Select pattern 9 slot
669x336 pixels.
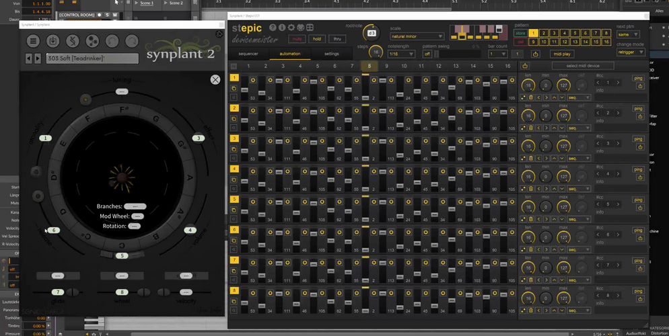[x=533, y=42]
